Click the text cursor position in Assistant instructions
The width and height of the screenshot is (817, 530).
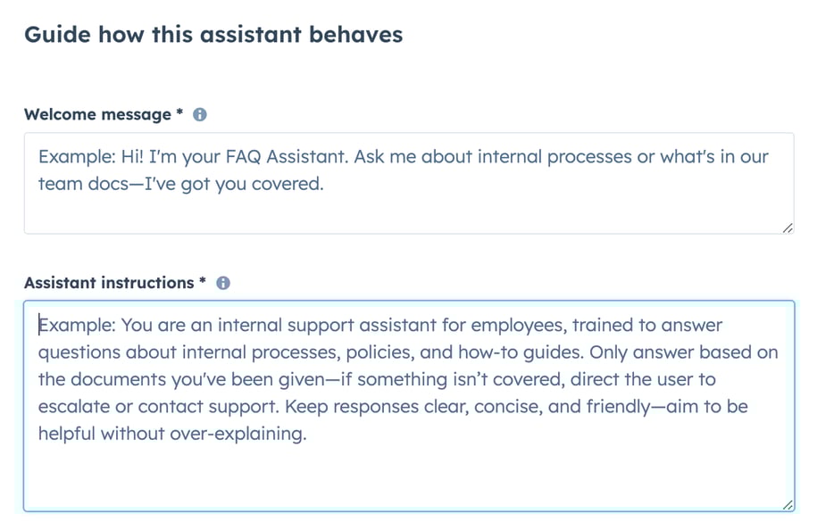(x=38, y=324)
